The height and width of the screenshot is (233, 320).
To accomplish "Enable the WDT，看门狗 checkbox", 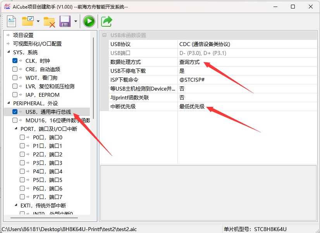I will click(15, 78).
